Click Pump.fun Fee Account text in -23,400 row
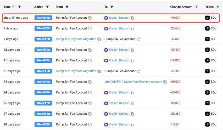The image size is (223, 130). click(x=71, y=50)
